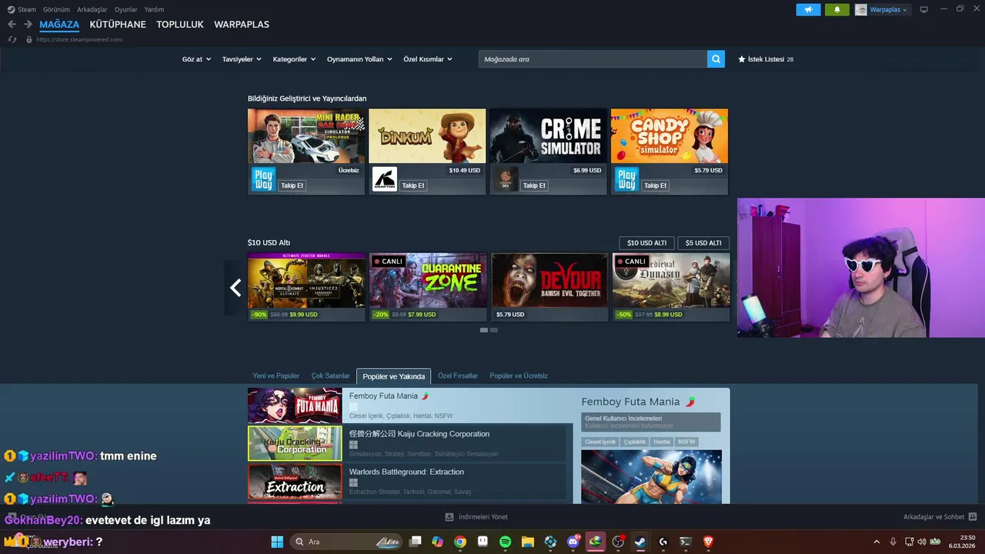Open Brave browser from the taskbar

[708, 542]
